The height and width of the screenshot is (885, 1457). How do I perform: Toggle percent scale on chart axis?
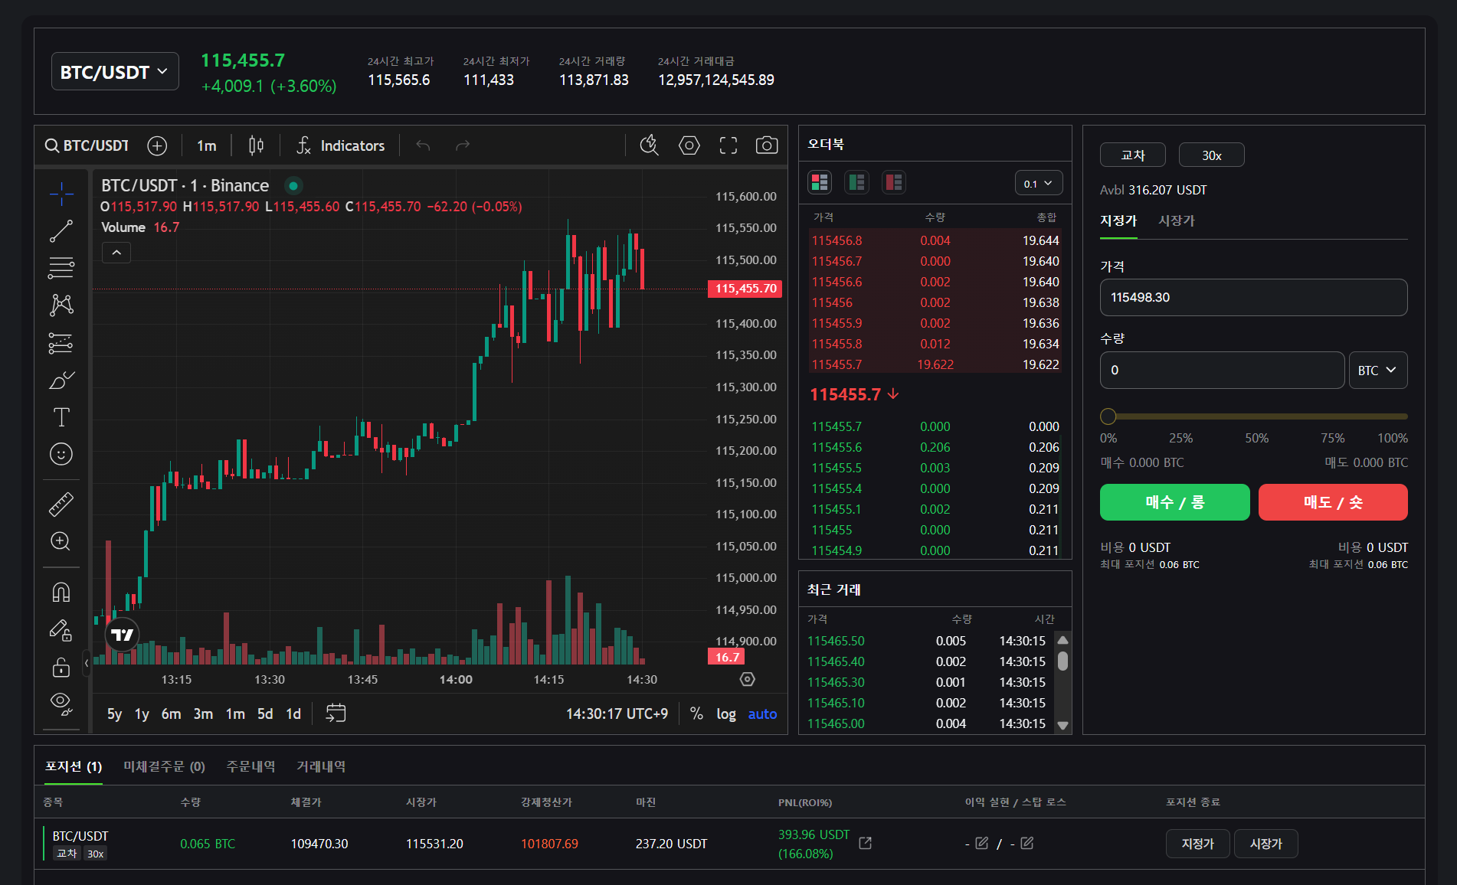point(696,714)
